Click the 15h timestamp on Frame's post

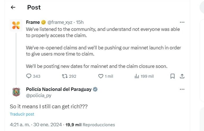click(x=80, y=22)
